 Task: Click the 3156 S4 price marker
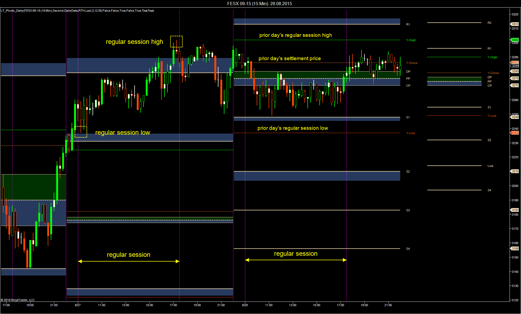(515, 248)
